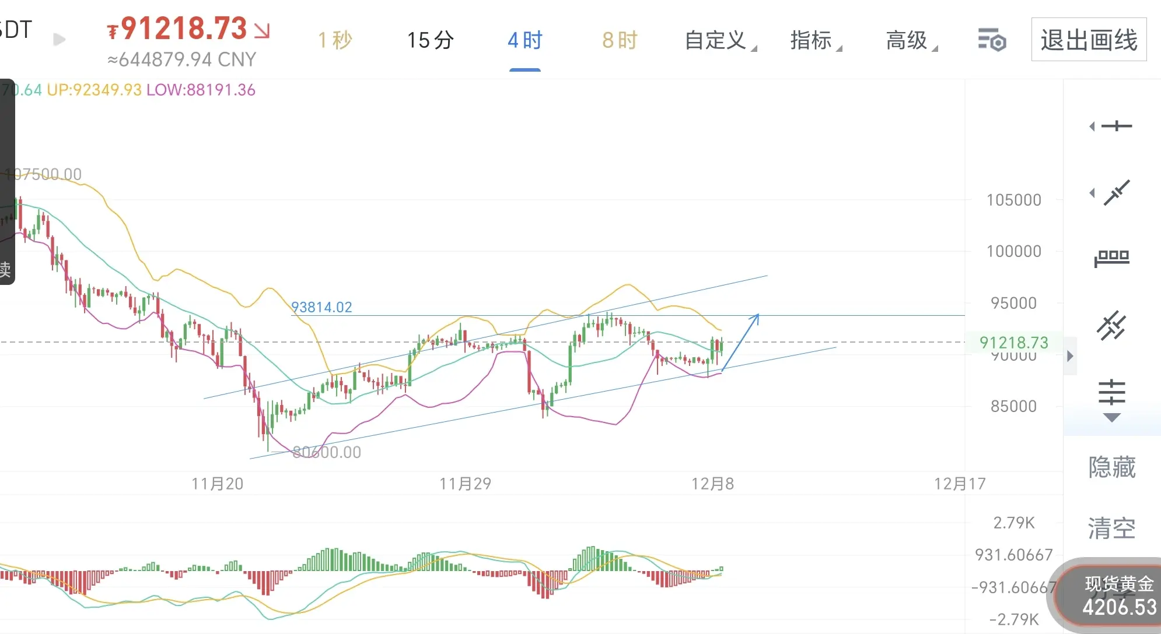The image size is (1161, 634).
Task: Open the 高级 advanced dropdown
Action: pos(911,41)
